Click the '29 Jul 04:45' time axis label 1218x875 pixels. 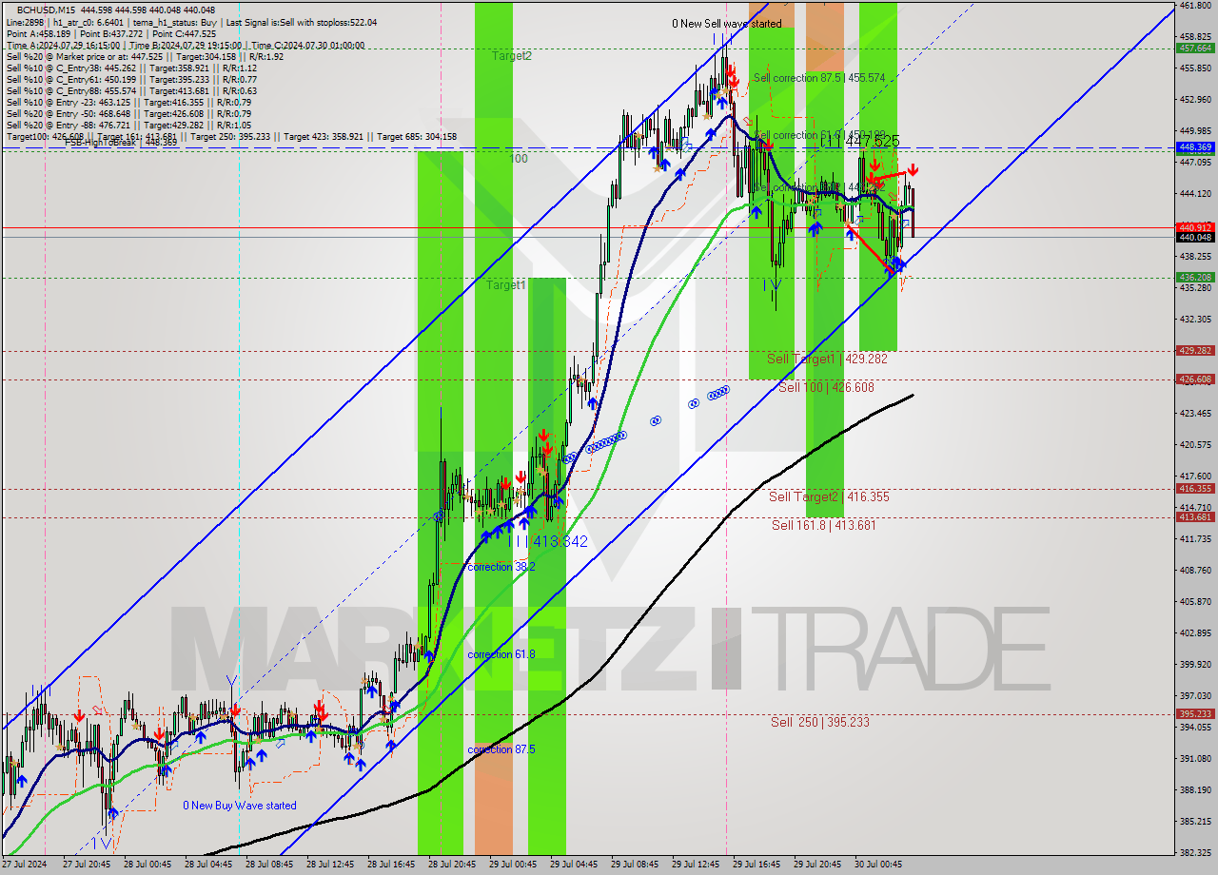573,865
